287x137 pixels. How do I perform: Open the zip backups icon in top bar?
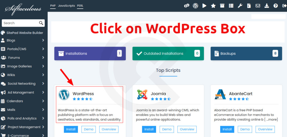pyautogui.click(x=249, y=6)
